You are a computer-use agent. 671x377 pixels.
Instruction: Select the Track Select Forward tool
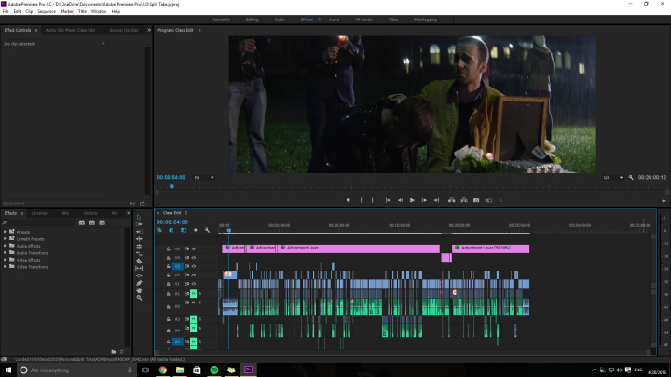pyautogui.click(x=139, y=224)
